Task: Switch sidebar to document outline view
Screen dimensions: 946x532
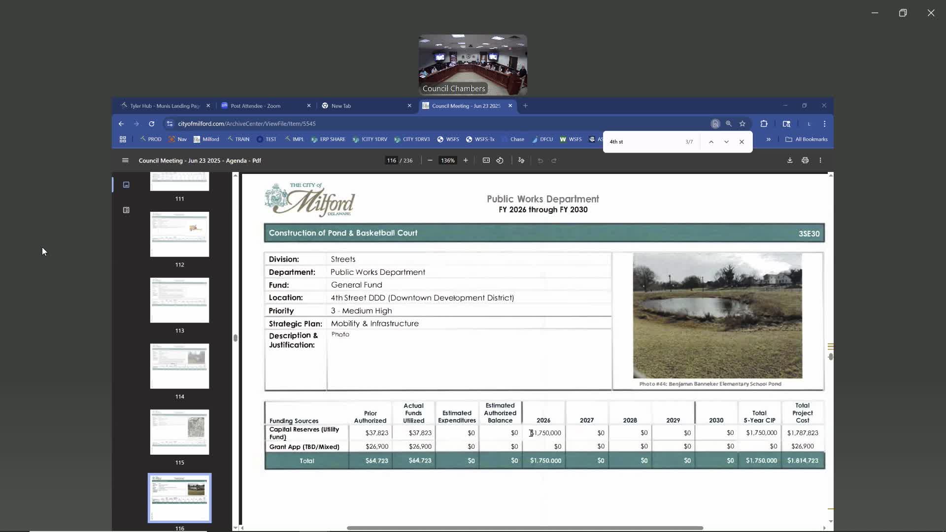Action: point(126,210)
